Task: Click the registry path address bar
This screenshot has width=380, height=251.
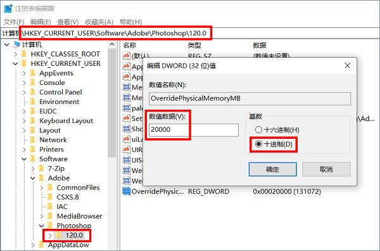Action: point(190,33)
